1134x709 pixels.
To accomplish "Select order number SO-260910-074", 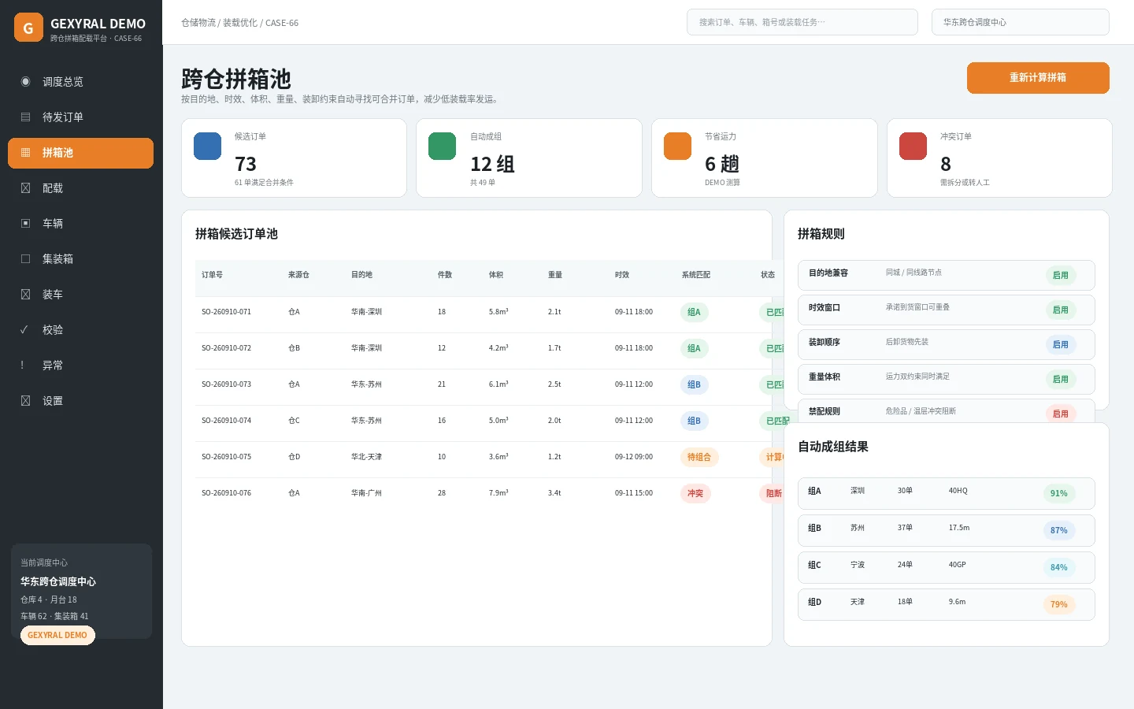I will [226, 421].
